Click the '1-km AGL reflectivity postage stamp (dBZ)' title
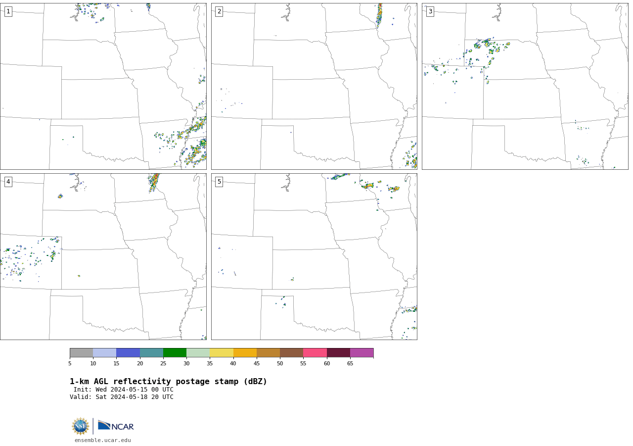 pyautogui.click(x=168, y=382)
